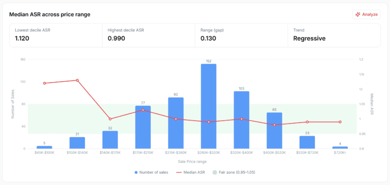Image resolution: width=390 pixels, height=185 pixels.
Task: Select the bar labeled 103
Action: pos(242,120)
